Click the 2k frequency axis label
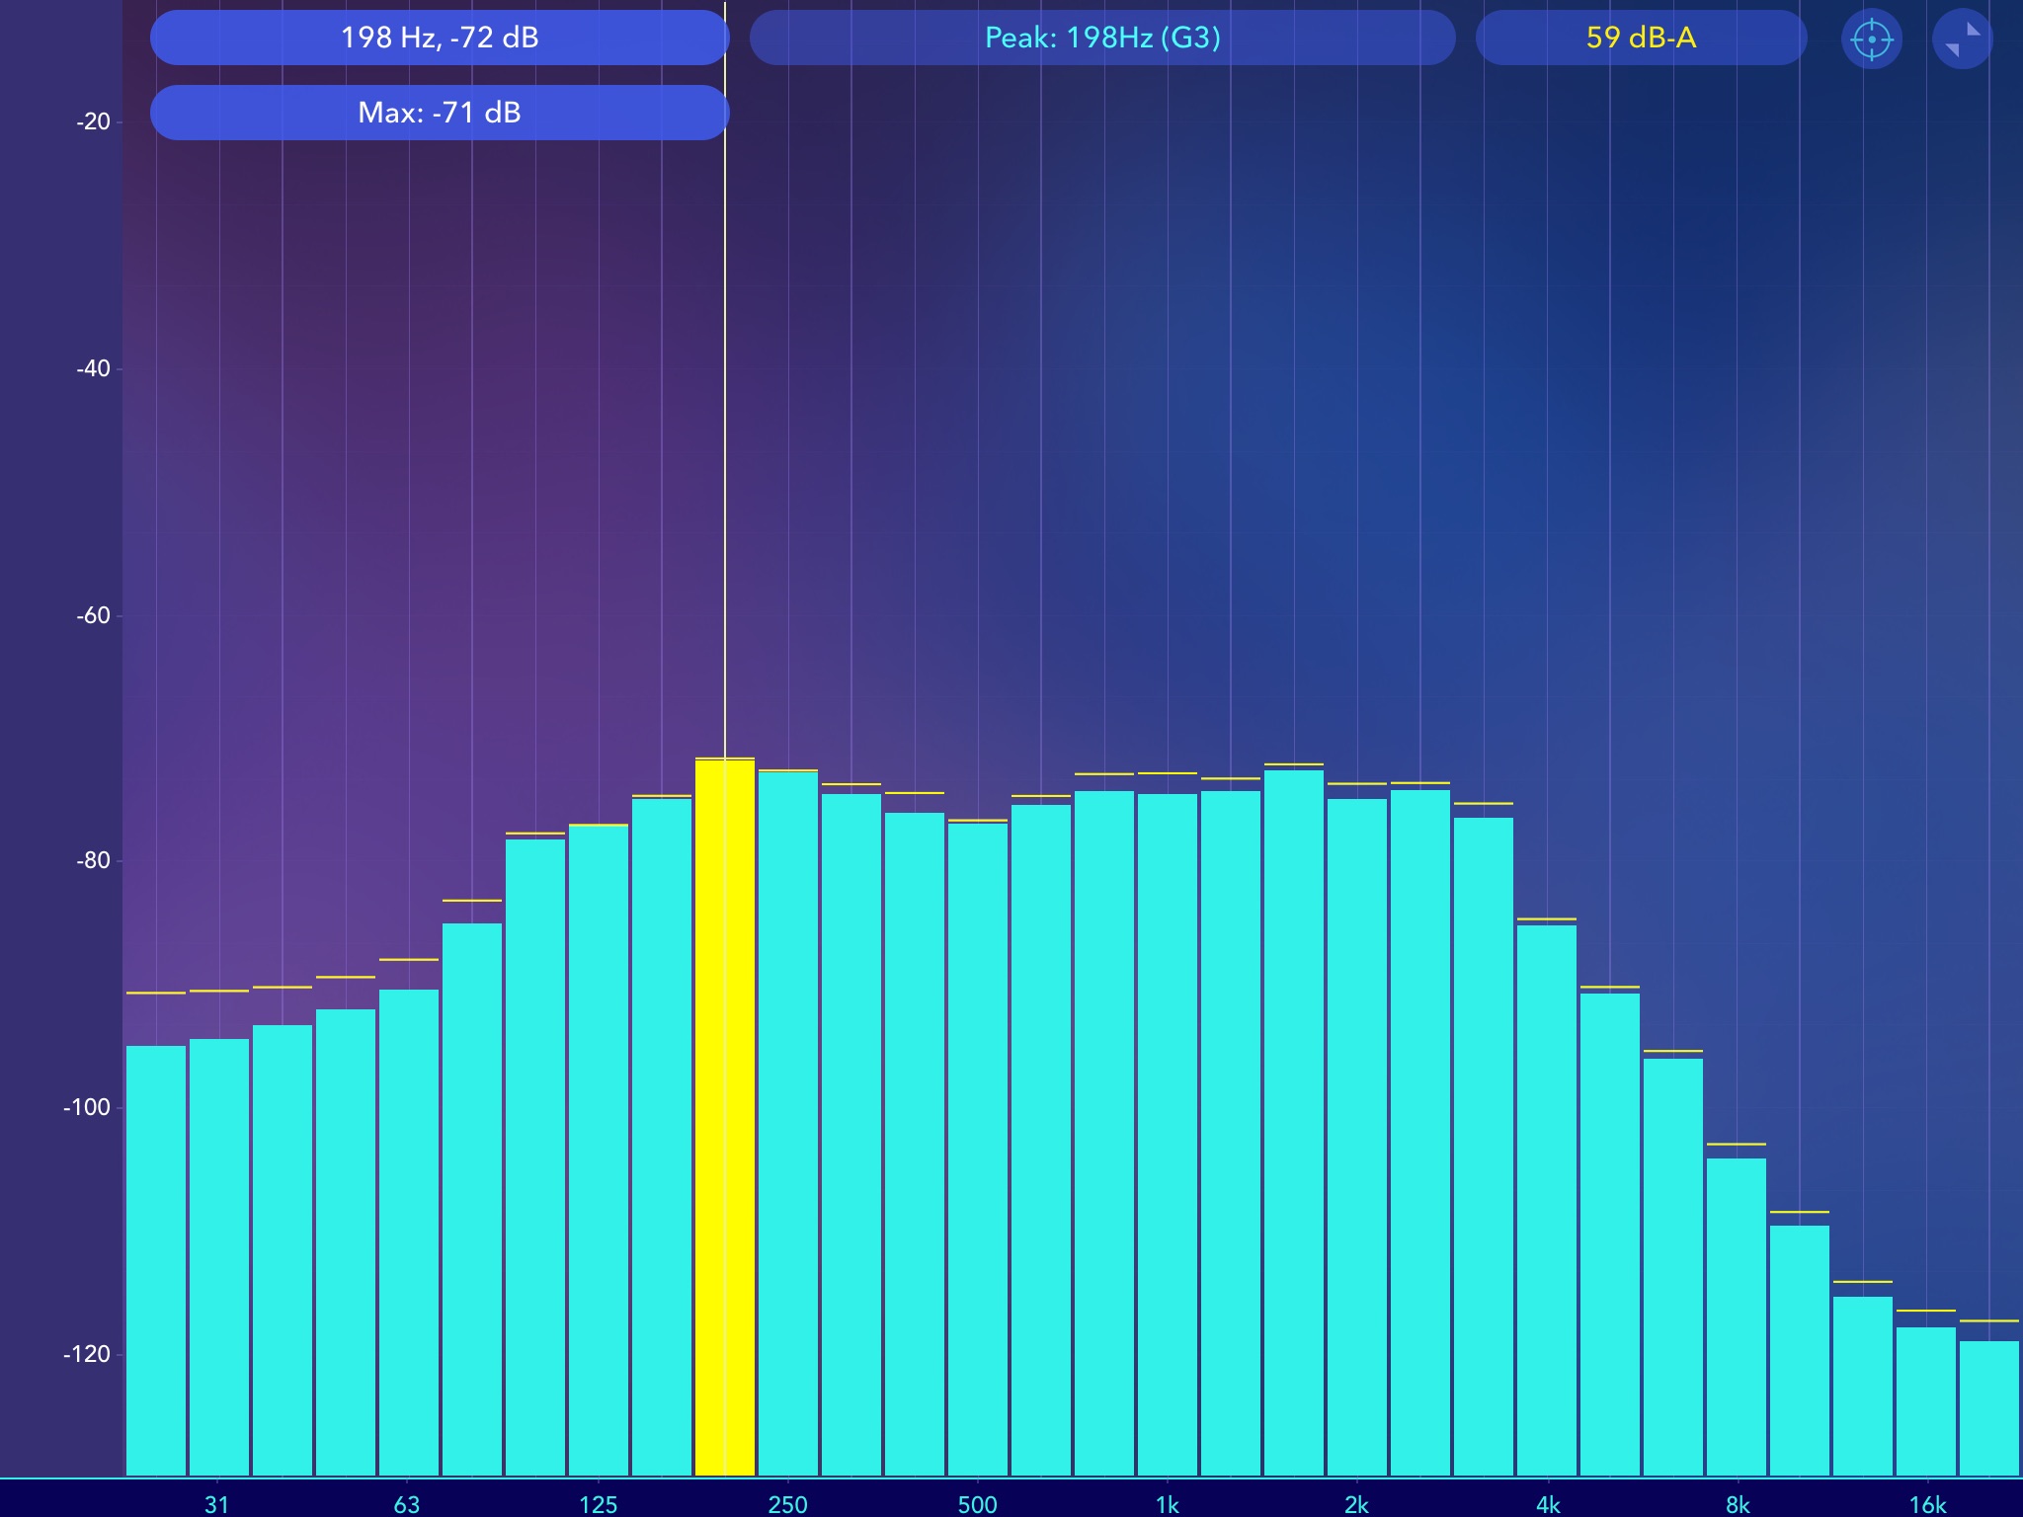 click(1356, 1504)
